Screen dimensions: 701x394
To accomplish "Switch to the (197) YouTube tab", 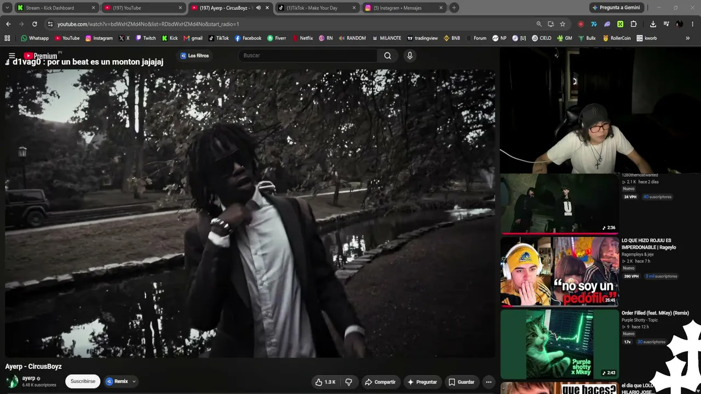I will (143, 8).
